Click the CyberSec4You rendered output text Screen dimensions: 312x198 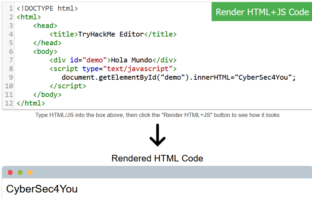[42, 189]
